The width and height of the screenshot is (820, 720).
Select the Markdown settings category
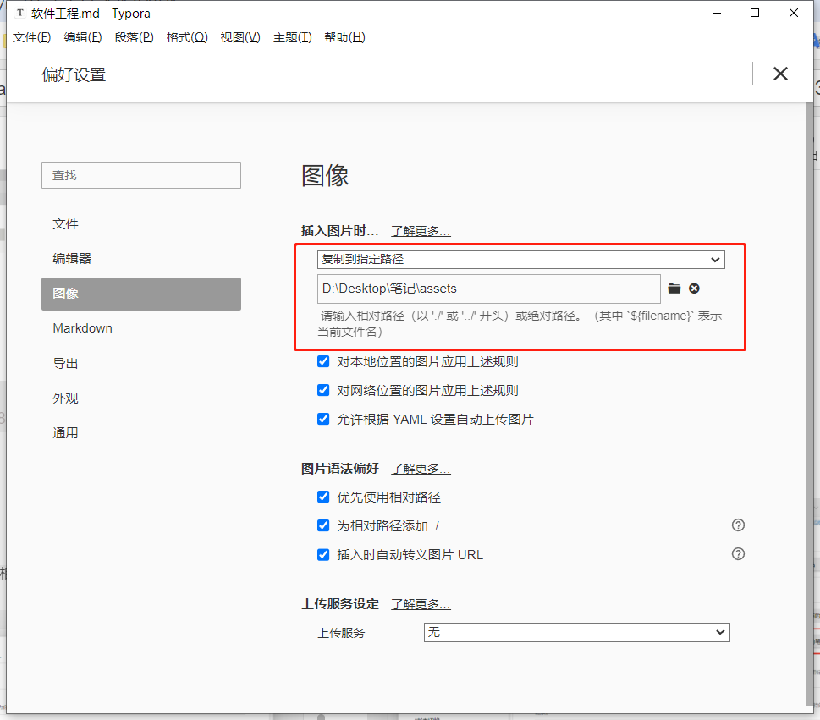[141, 328]
